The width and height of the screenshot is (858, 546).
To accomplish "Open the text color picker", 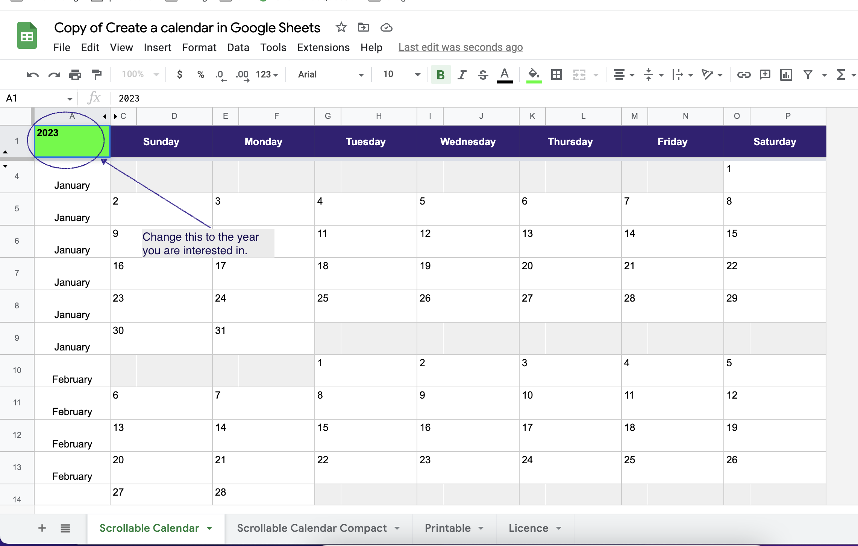I will 505,75.
